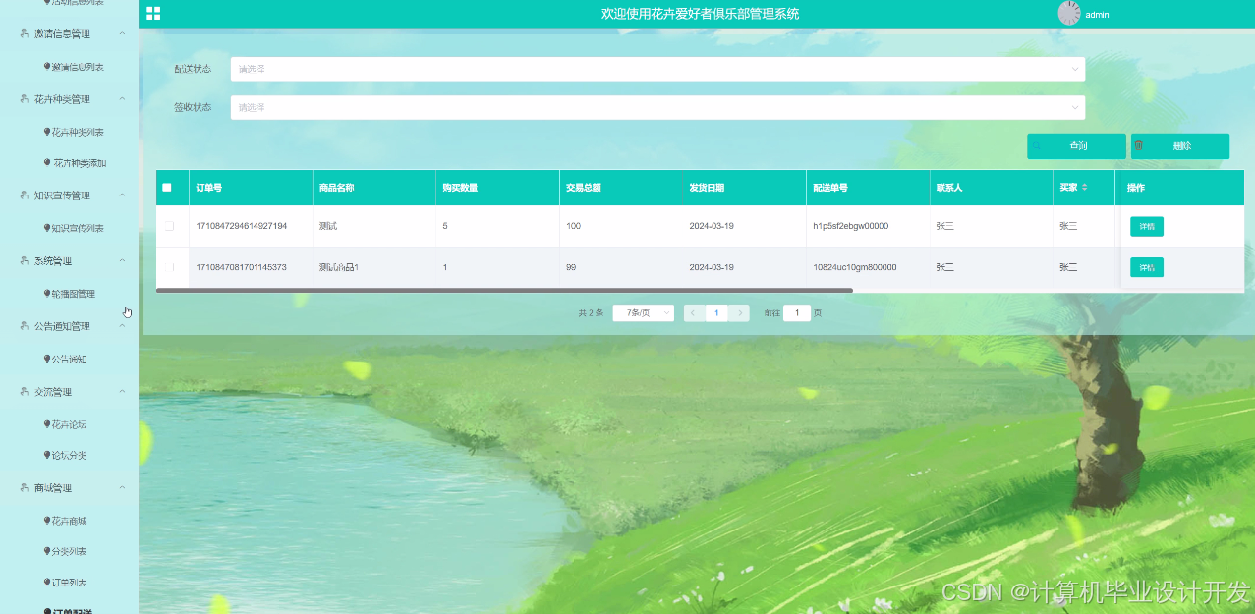Image resolution: width=1255 pixels, height=614 pixels.
Task: Open 知识宣传列表 in sidebar
Action: (x=78, y=228)
